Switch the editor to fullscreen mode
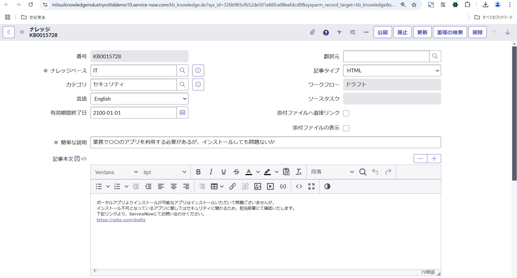 coord(312,187)
